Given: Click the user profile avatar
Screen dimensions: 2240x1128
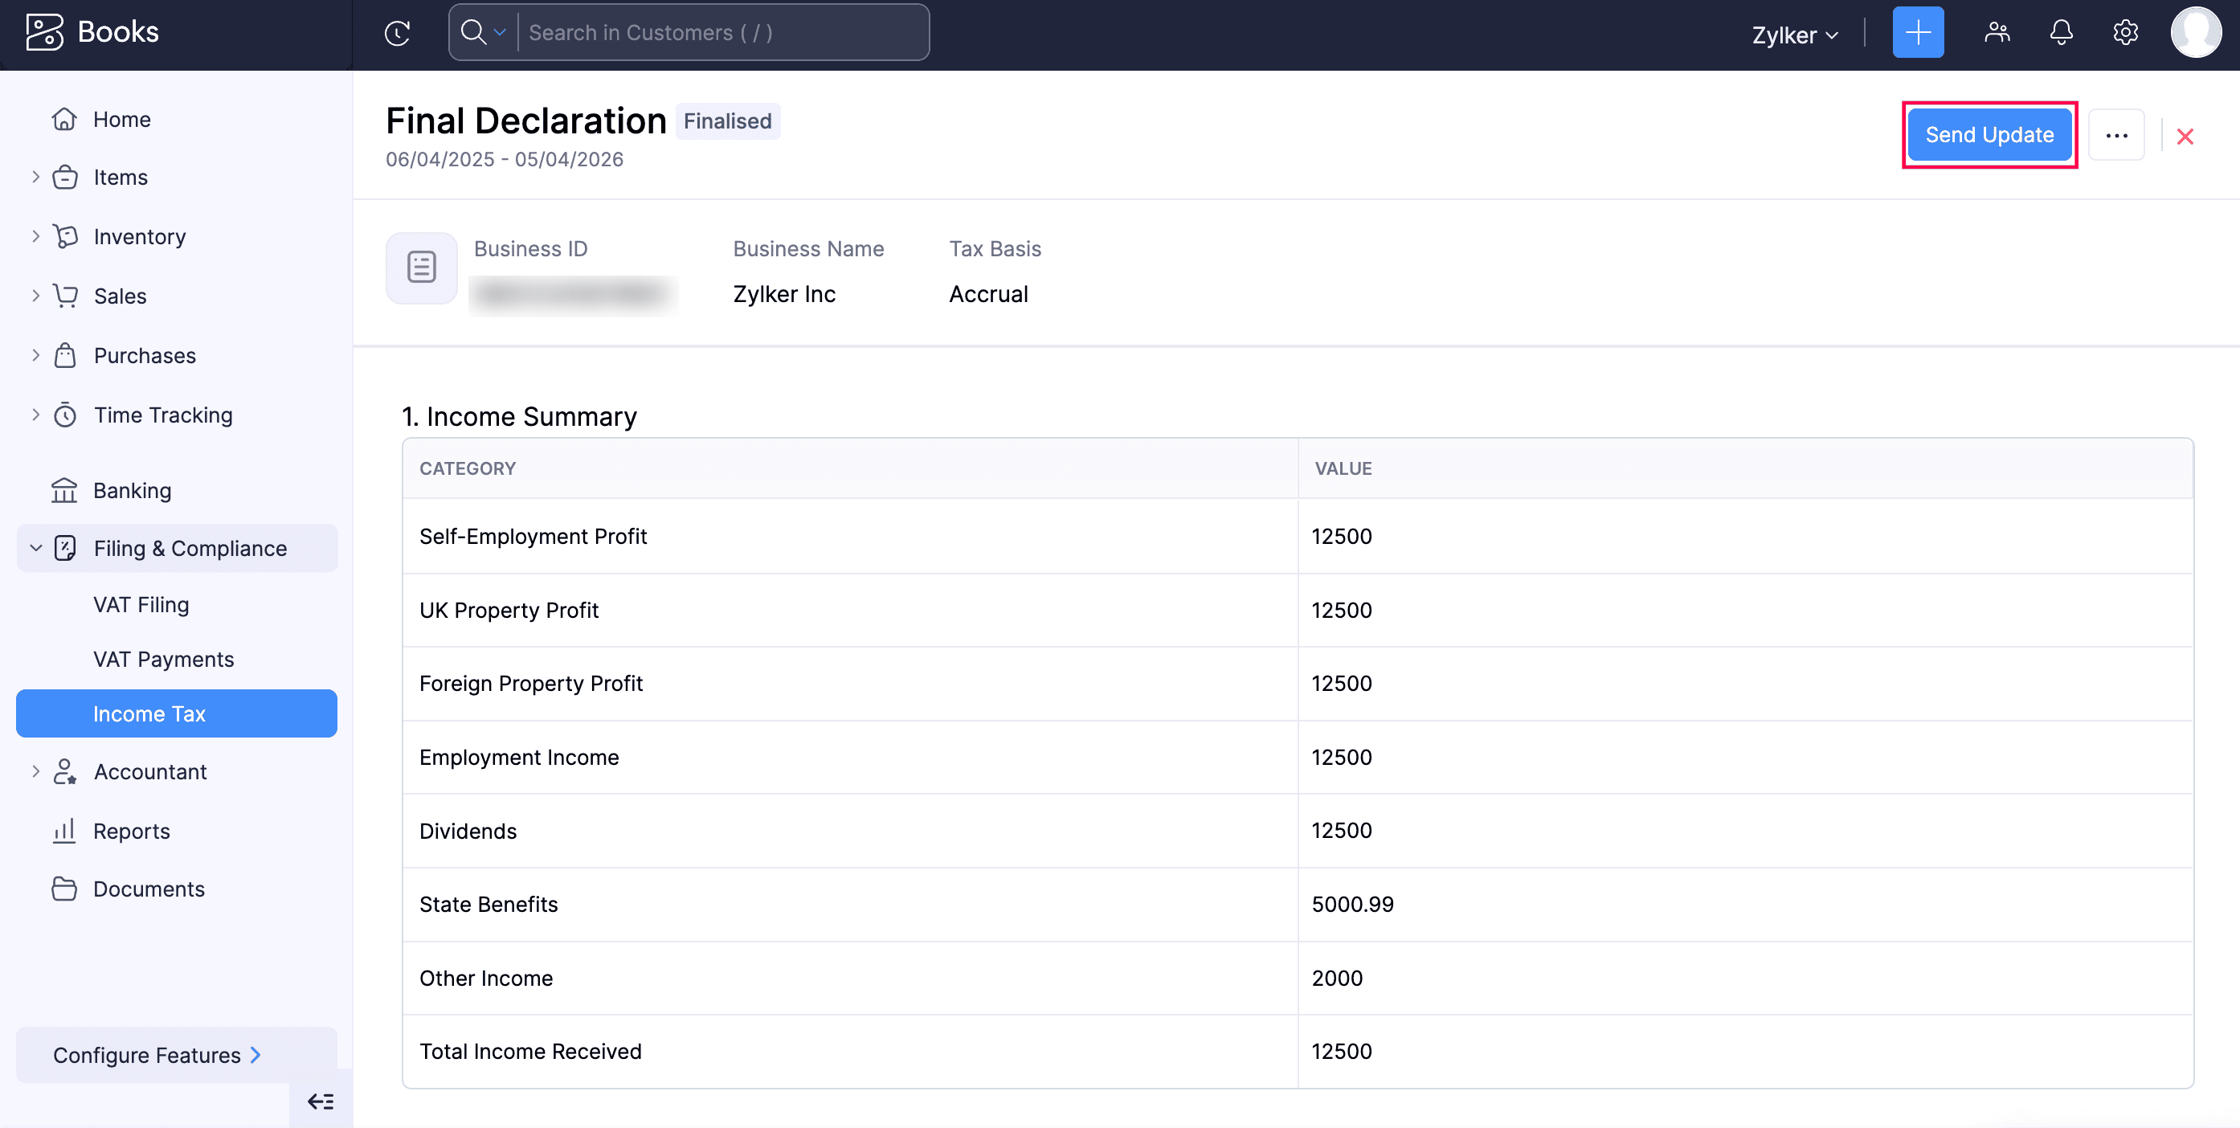Looking at the screenshot, I should (2195, 33).
